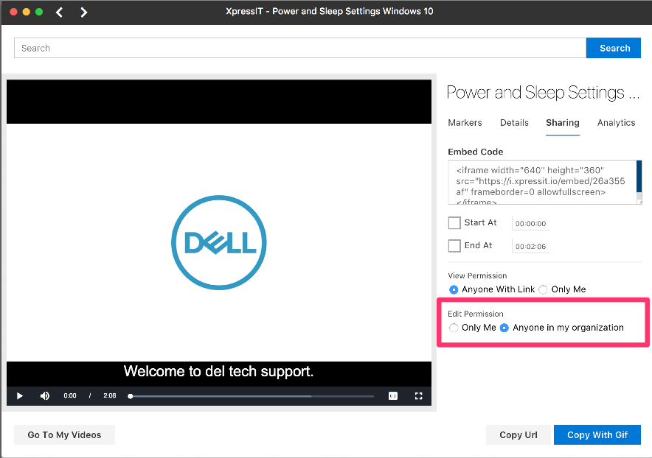Click the forward navigation arrow
The height and width of the screenshot is (458, 652).
(x=83, y=12)
